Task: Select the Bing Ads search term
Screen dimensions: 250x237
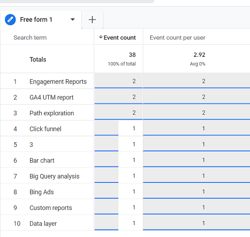Action: click(x=42, y=192)
